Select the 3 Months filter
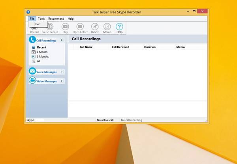The height and width of the screenshot is (164, 237). 40,57
